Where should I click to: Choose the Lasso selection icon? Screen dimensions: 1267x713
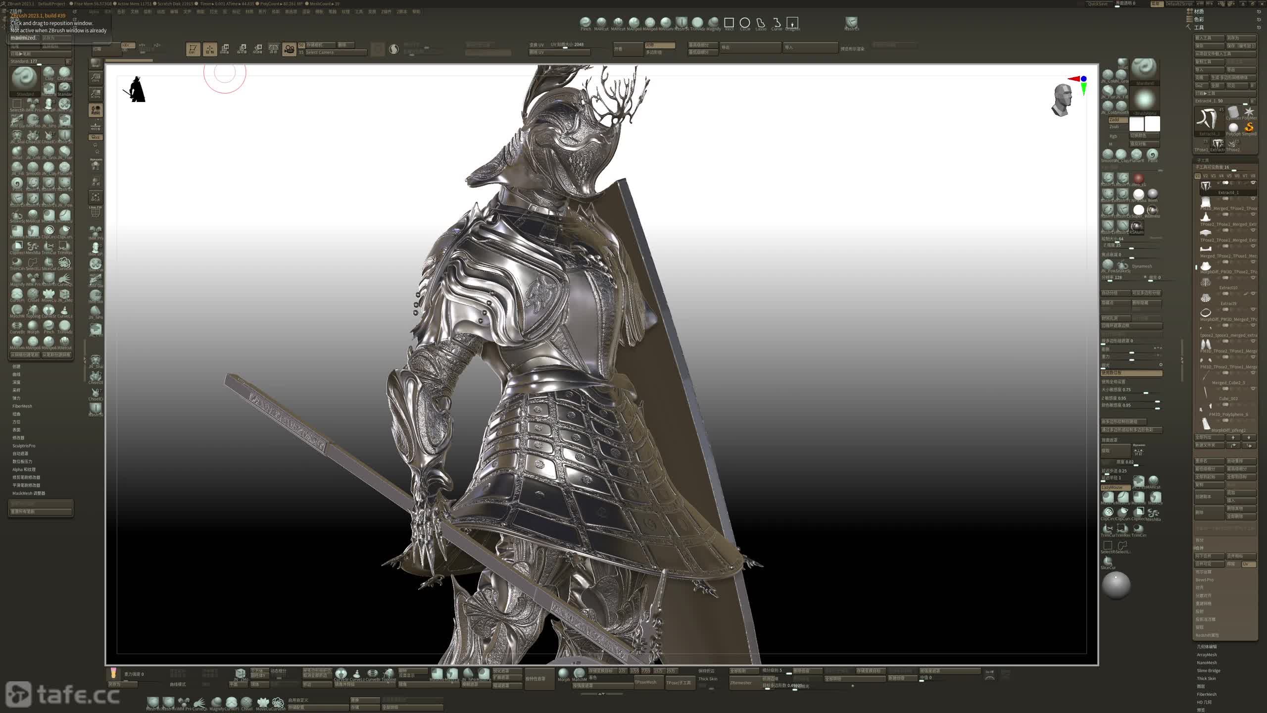click(x=761, y=23)
